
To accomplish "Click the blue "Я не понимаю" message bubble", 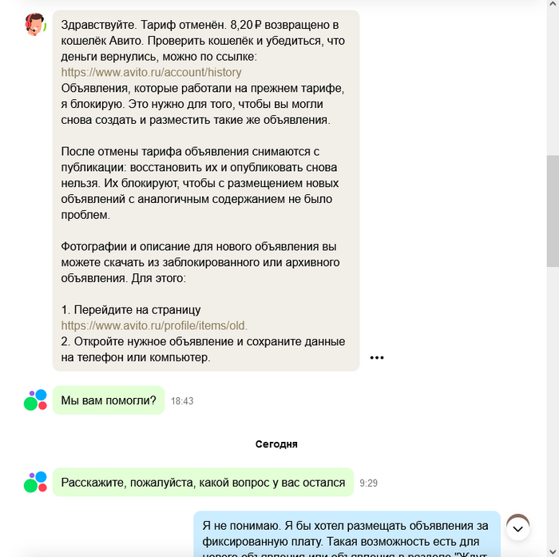I will (x=347, y=534).
